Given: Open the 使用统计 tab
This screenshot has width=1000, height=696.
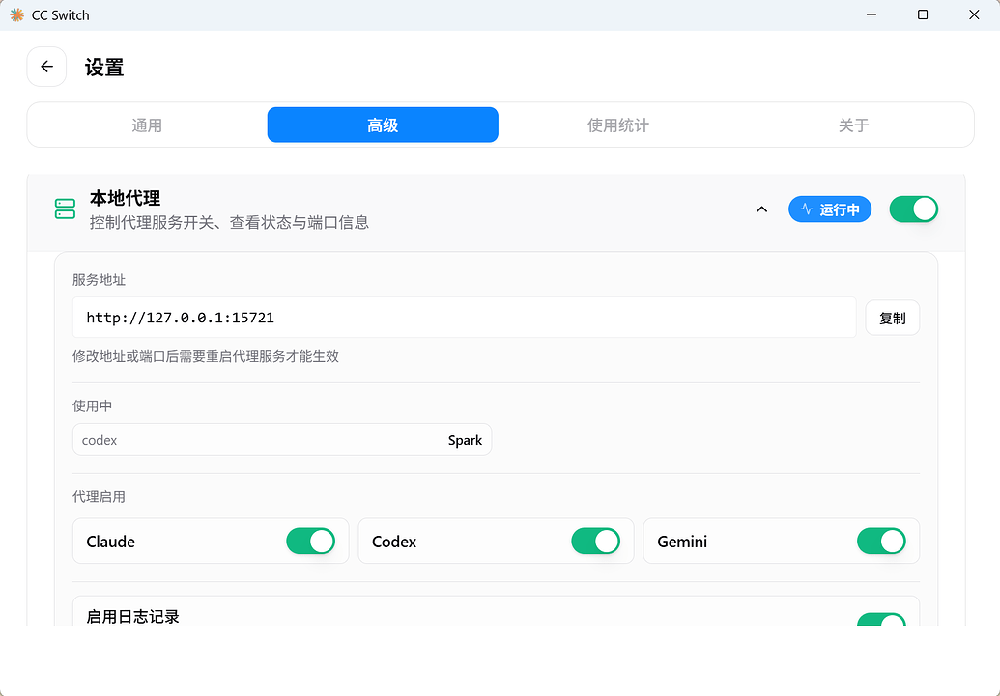Looking at the screenshot, I should click(x=618, y=125).
